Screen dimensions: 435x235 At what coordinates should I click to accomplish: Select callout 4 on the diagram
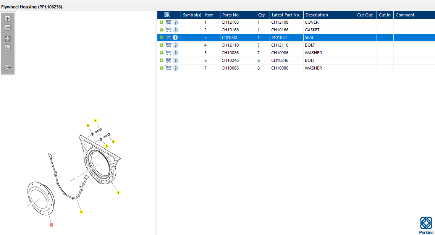point(95,121)
